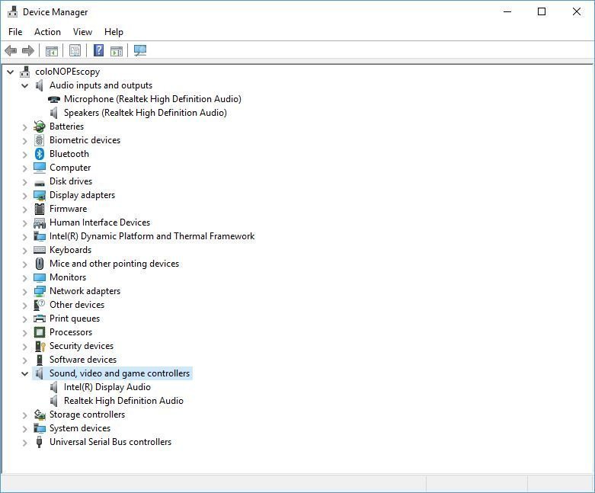Click the Intel(R) Display Audio speaker icon
This screenshot has width=595, height=493.
(x=54, y=387)
